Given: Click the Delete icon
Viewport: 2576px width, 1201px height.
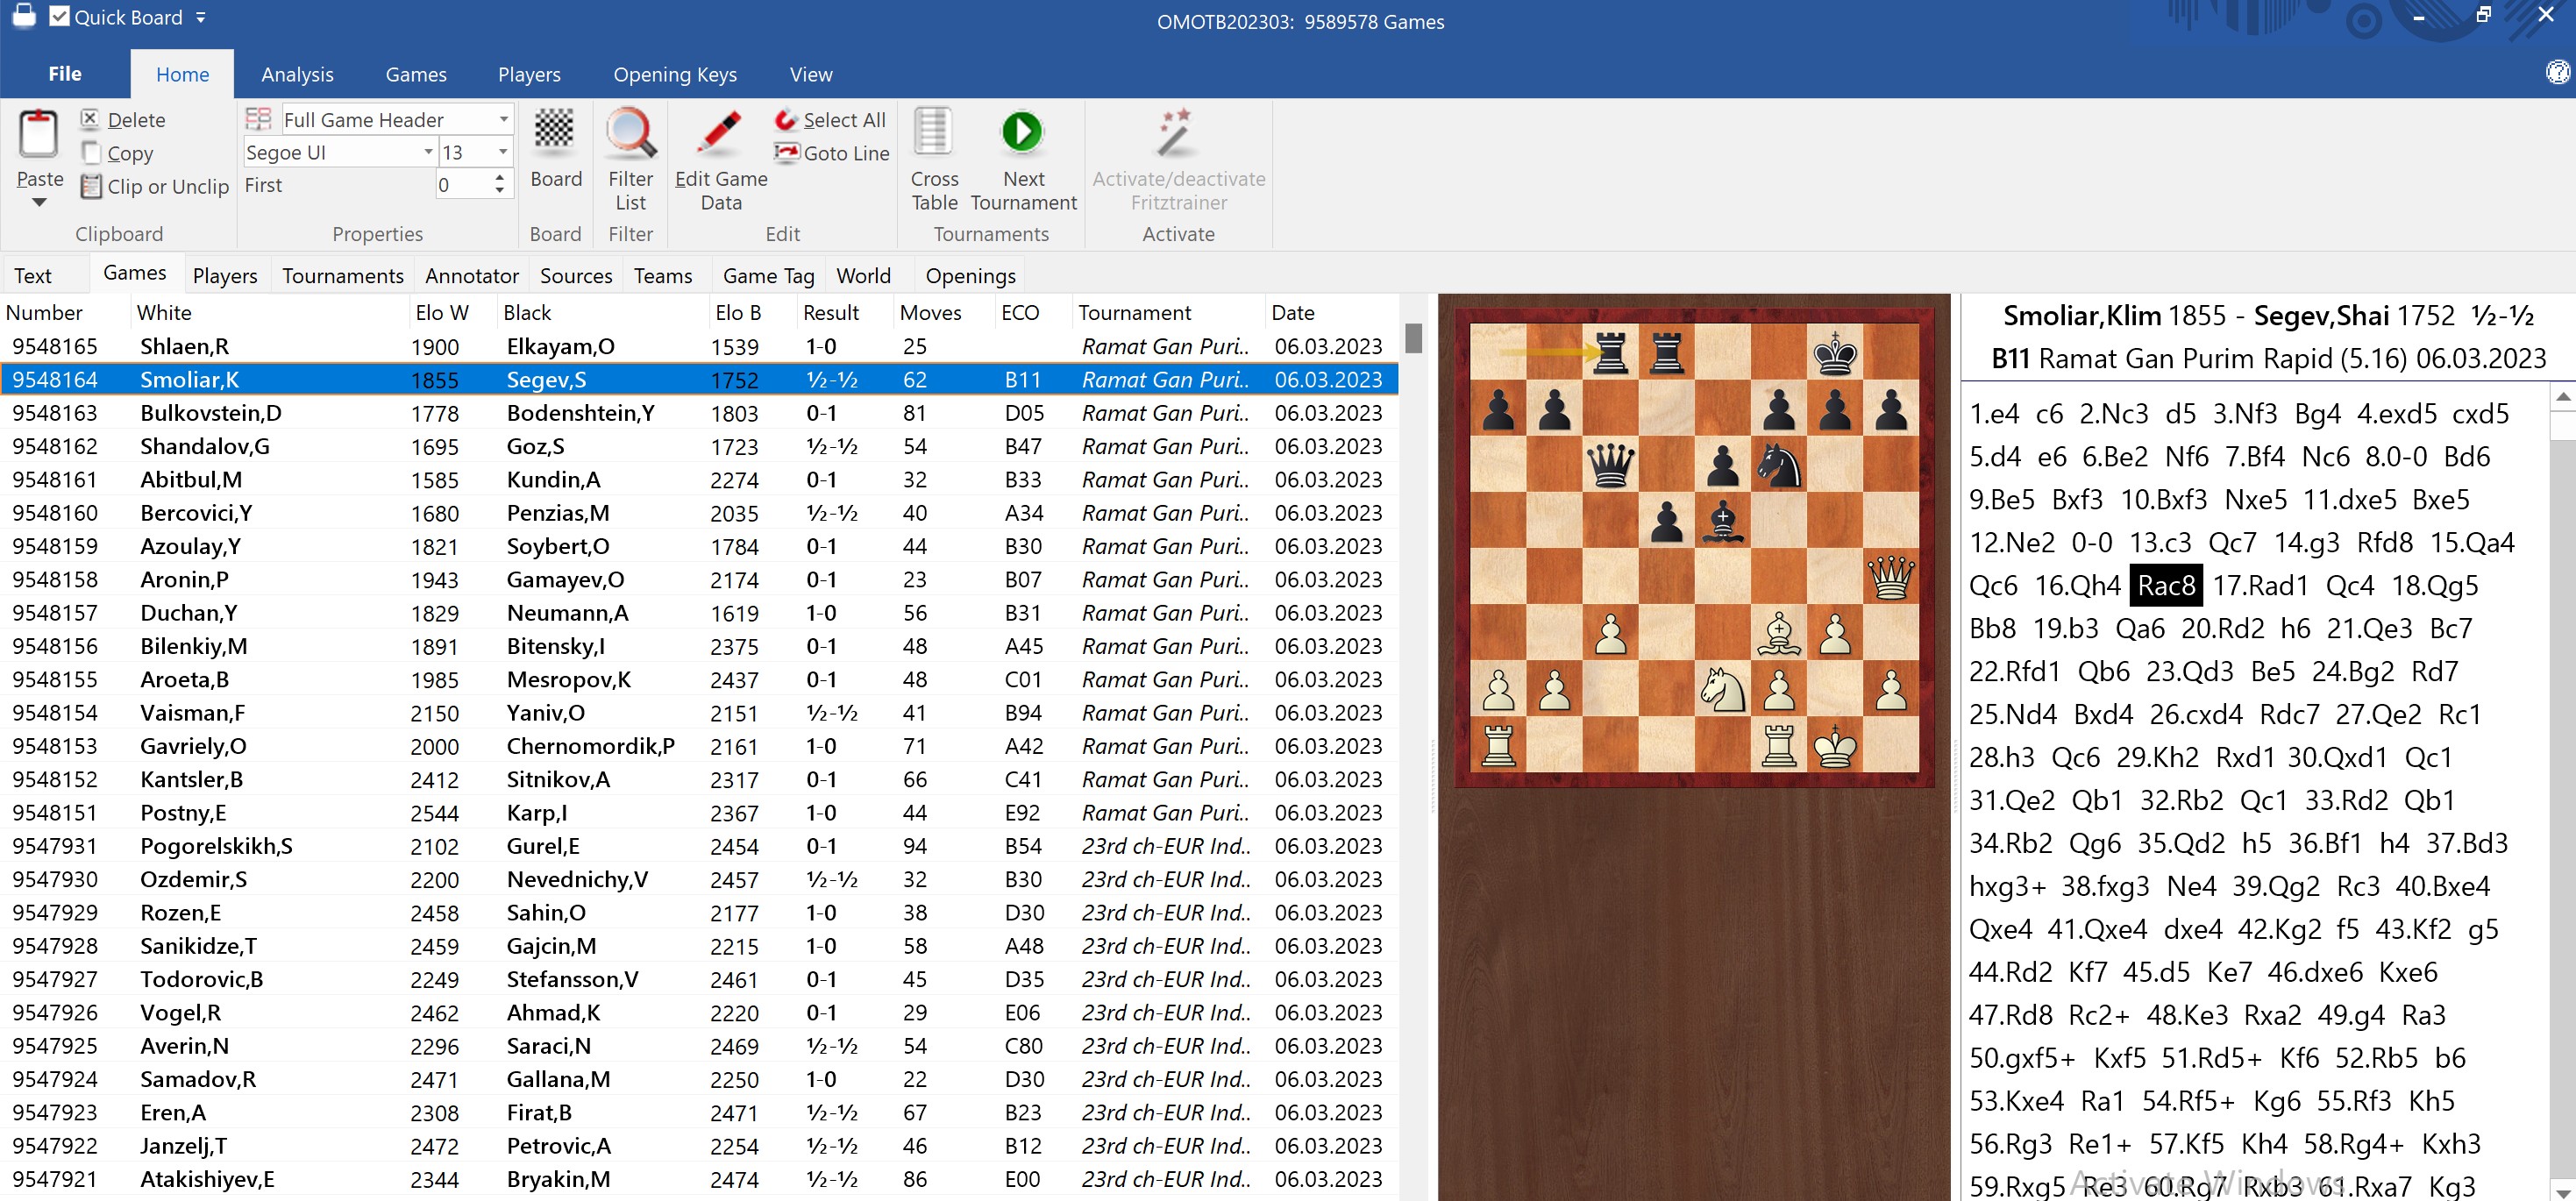Looking at the screenshot, I should (90, 120).
